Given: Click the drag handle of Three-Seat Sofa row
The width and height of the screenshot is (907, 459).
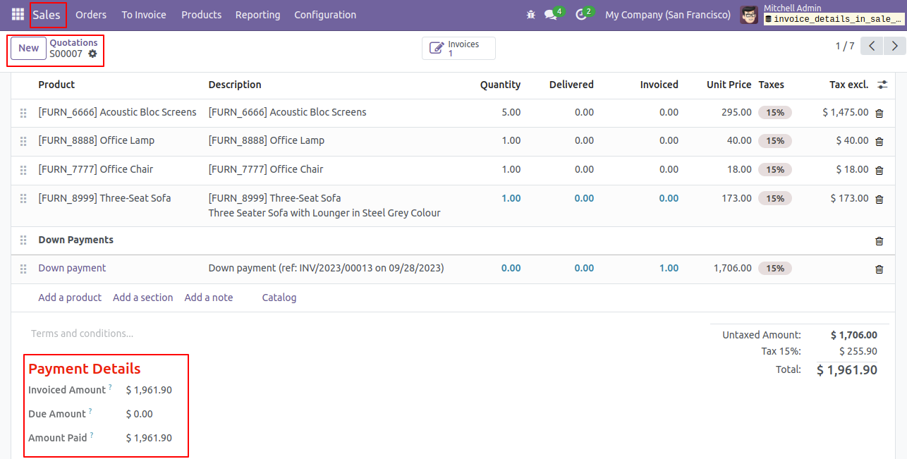Looking at the screenshot, I should click(x=23, y=199).
